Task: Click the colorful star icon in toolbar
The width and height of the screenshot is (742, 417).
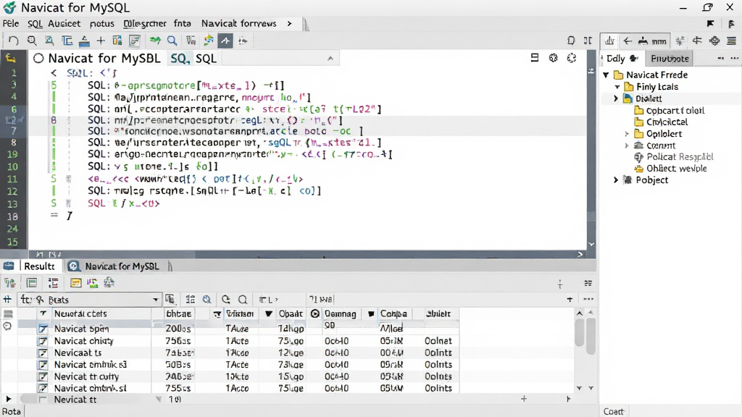Action: [x=208, y=41]
